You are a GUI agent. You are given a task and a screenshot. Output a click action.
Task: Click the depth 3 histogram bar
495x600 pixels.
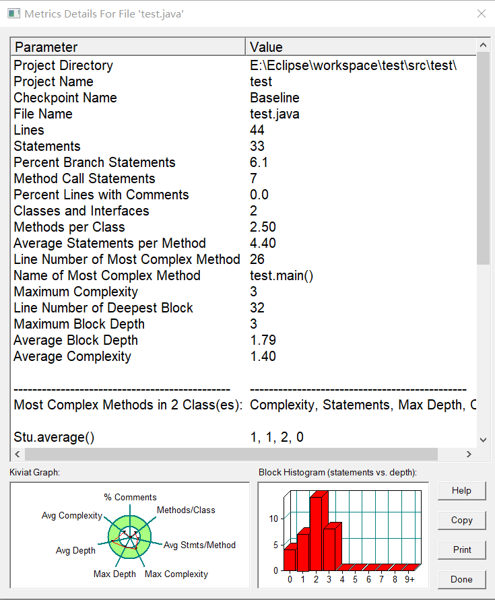coord(332,547)
